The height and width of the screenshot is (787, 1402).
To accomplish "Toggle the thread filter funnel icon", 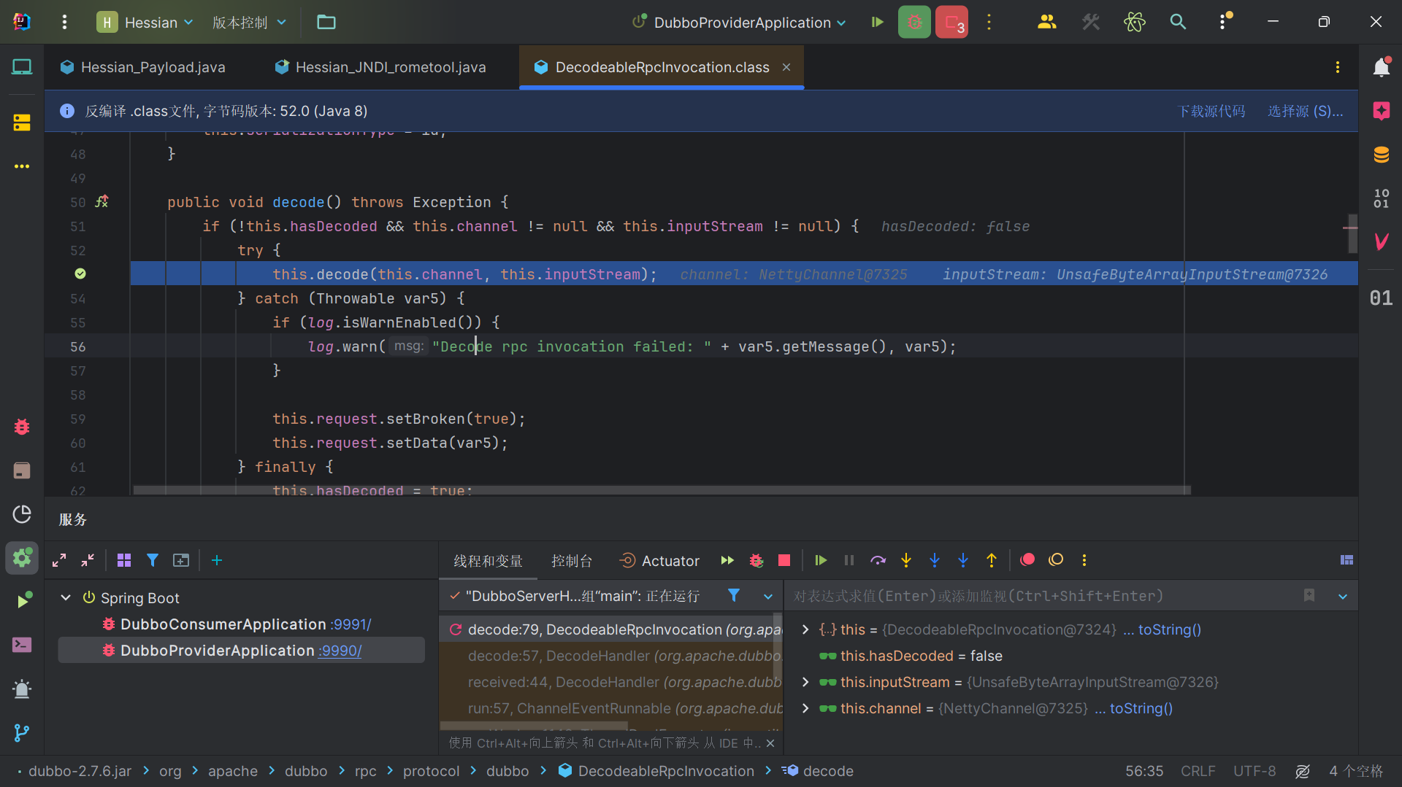I will click(734, 596).
